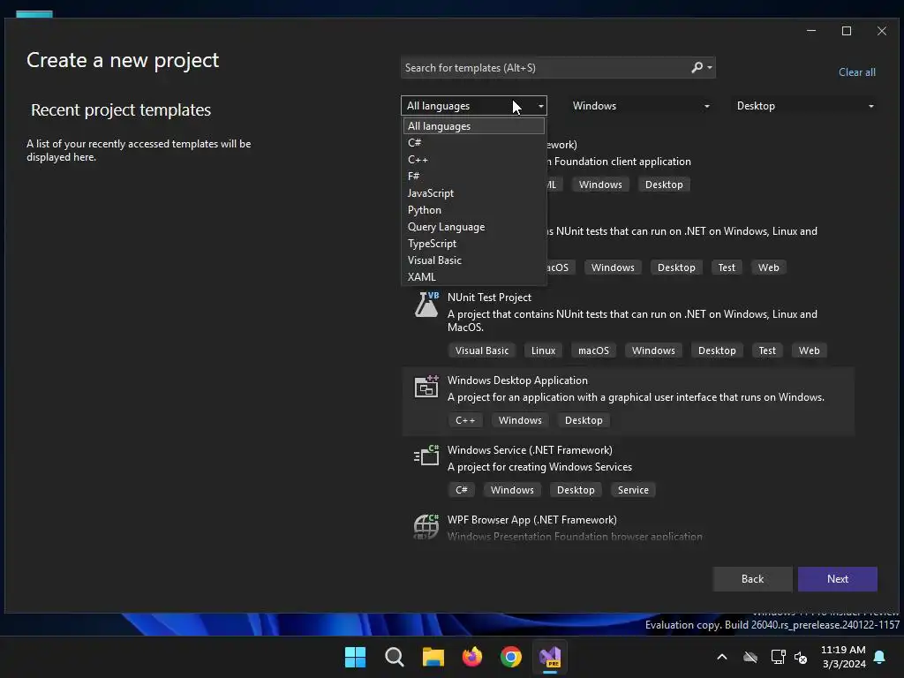This screenshot has height=678, width=904.
Task: Pick TypeScript in the language list
Action: tap(474, 244)
